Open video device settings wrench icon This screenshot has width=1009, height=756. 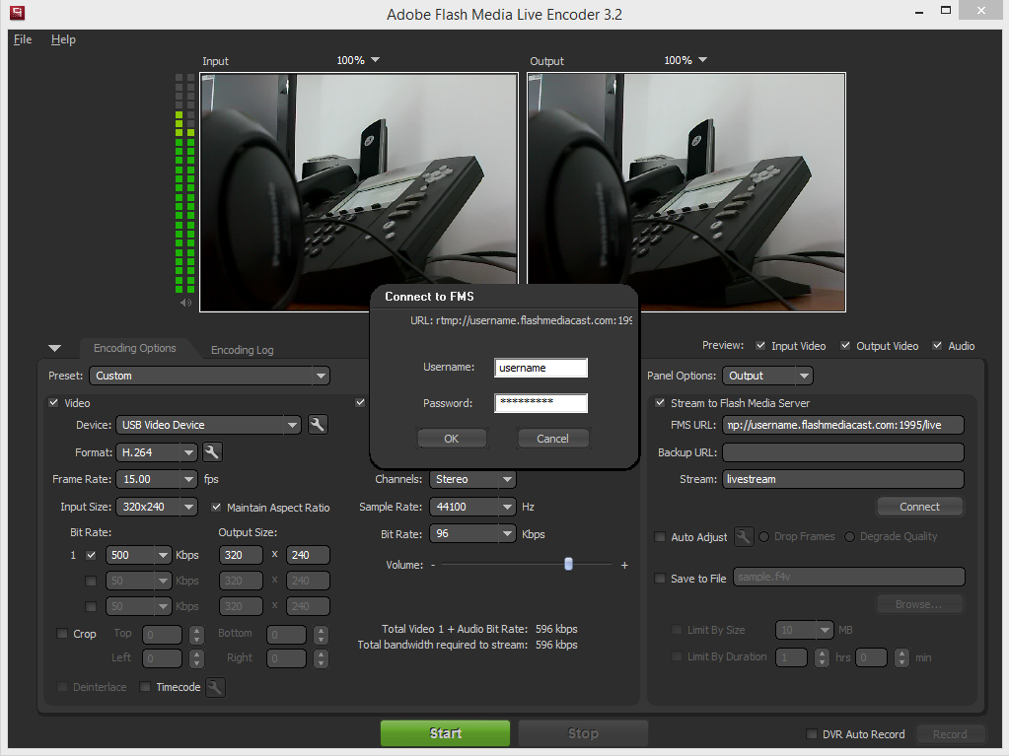click(x=318, y=425)
